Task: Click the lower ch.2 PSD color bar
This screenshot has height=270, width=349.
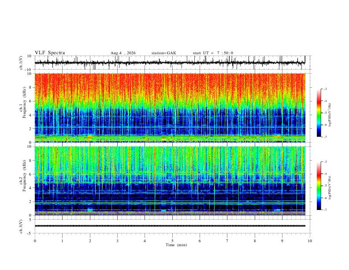Action: (x=319, y=186)
